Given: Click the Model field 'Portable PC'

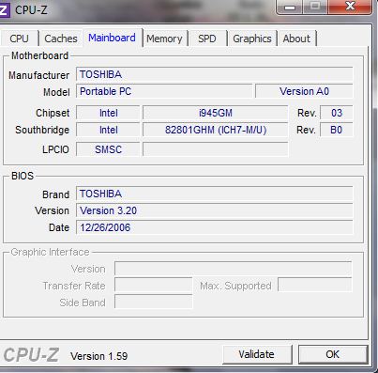Looking at the screenshot, I should [164, 91].
